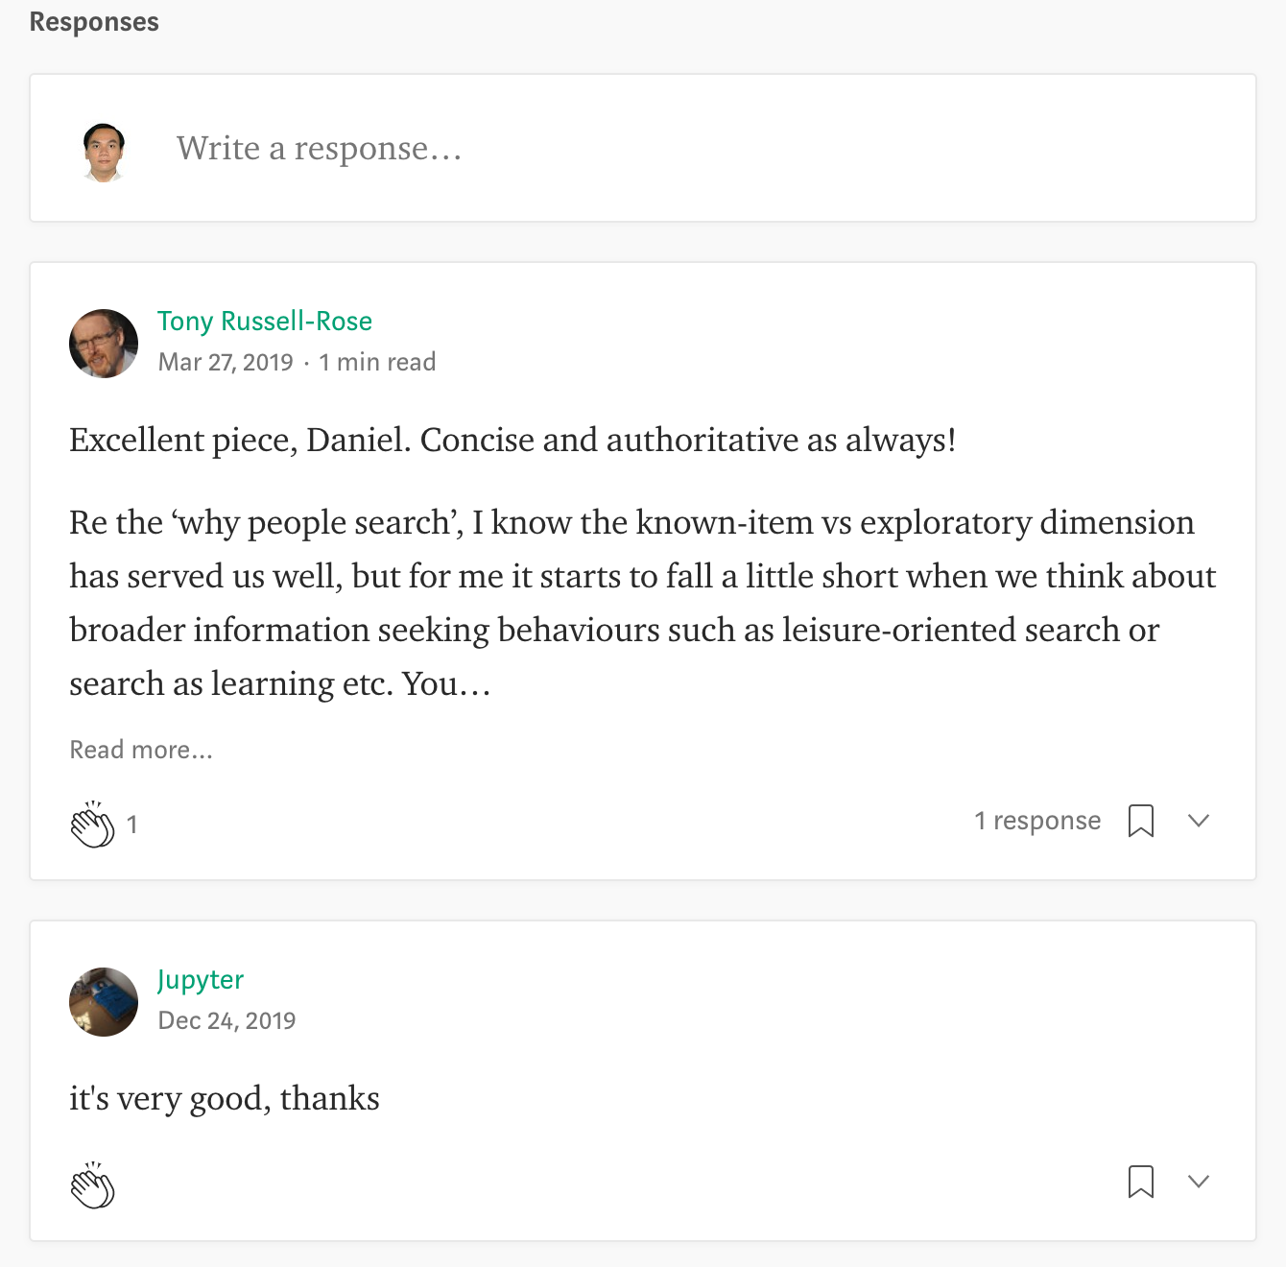Open more options chevron on Jupyter's response
This screenshot has height=1267, width=1286.
(1198, 1182)
